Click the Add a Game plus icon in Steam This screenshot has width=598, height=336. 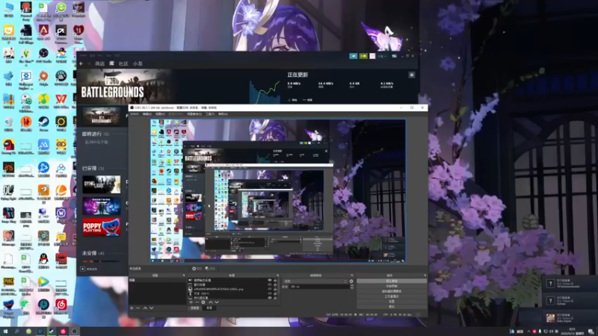pyautogui.click(x=83, y=269)
